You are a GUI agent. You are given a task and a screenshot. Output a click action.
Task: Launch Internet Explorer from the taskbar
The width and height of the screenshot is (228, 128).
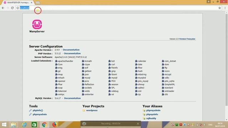[x=24, y=125]
